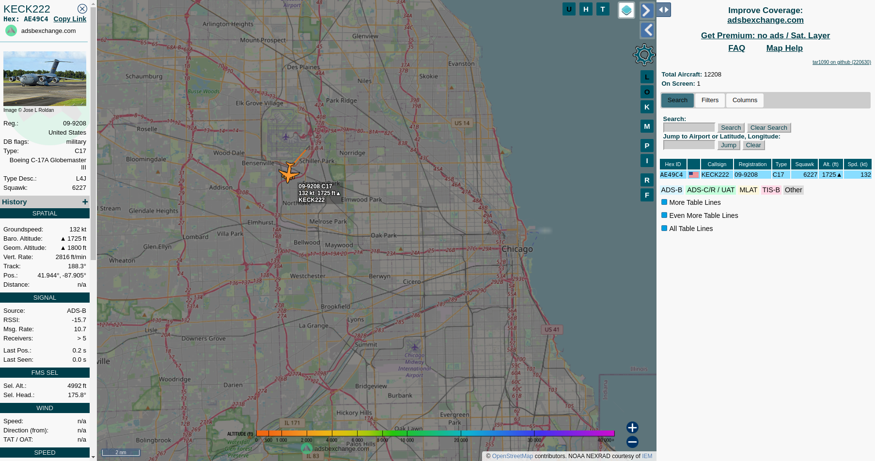The image size is (875, 461).
Task: Click the adsbexchange logo in info panel
Action: [11, 31]
